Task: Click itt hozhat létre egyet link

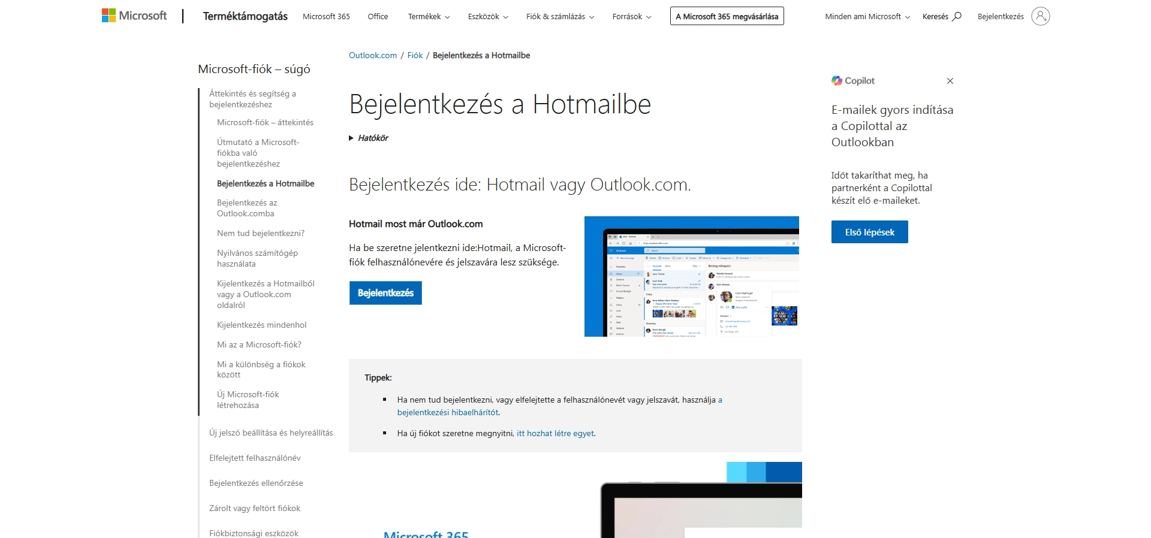Action: [x=555, y=433]
